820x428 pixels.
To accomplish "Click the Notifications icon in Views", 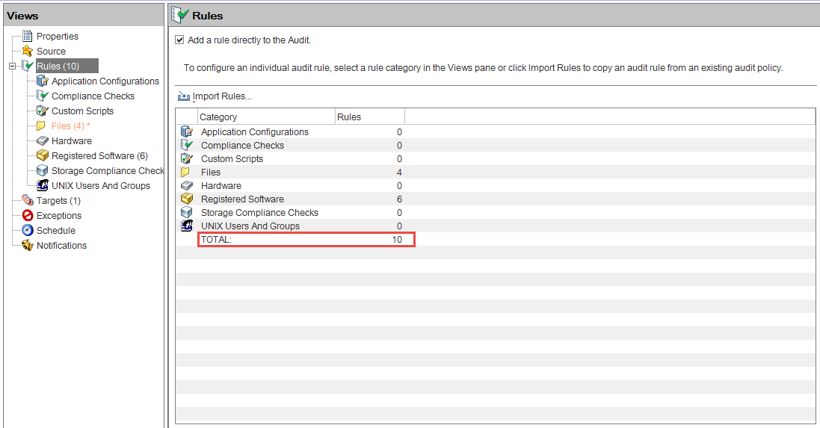I will click(x=27, y=245).
